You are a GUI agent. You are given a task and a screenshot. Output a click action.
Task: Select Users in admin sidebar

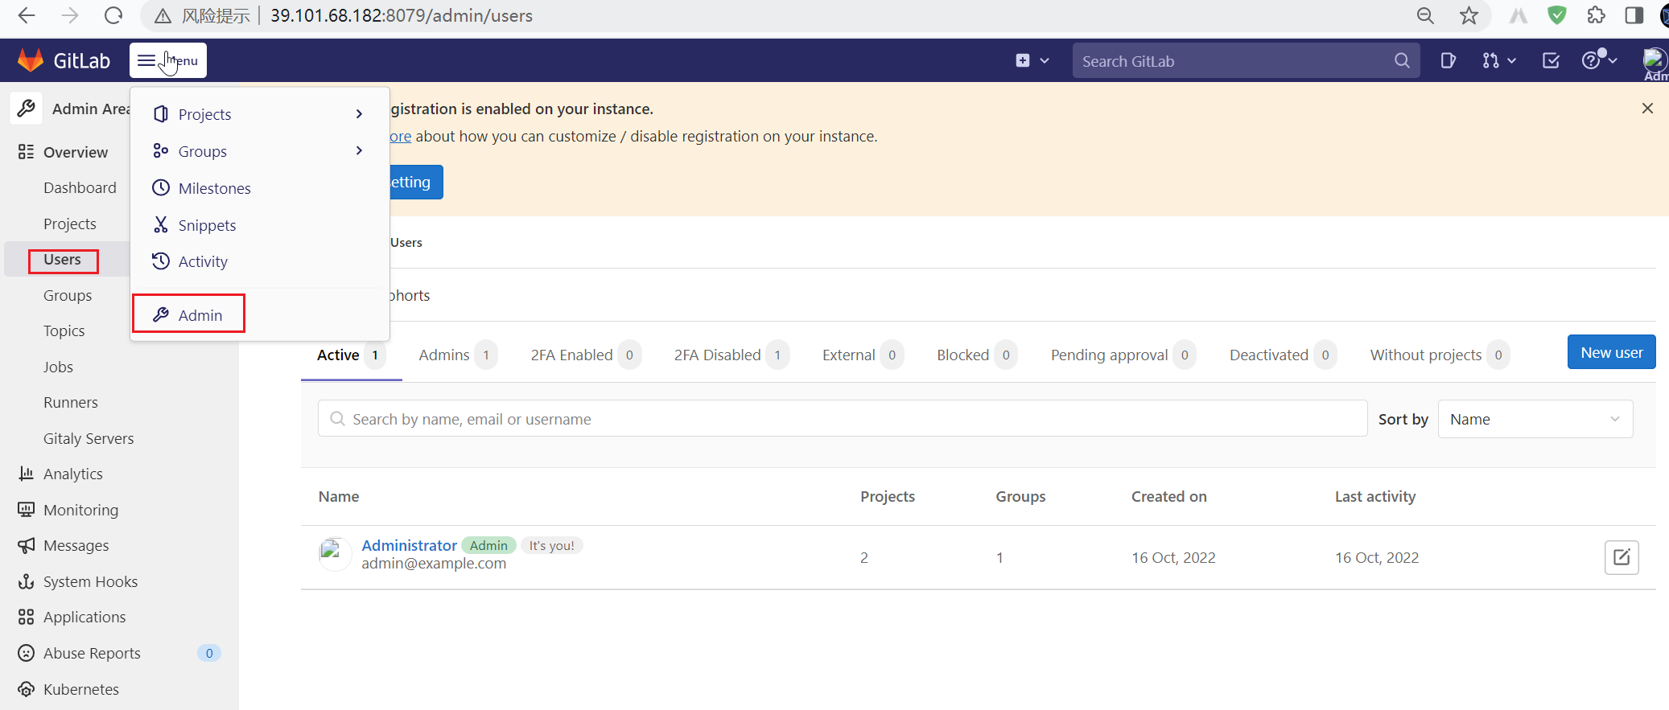click(x=63, y=260)
